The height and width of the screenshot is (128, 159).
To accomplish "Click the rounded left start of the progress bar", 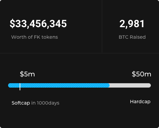I will point(9,85).
